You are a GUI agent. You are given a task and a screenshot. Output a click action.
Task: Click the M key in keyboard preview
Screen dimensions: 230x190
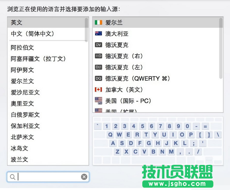click(x=171, y=152)
